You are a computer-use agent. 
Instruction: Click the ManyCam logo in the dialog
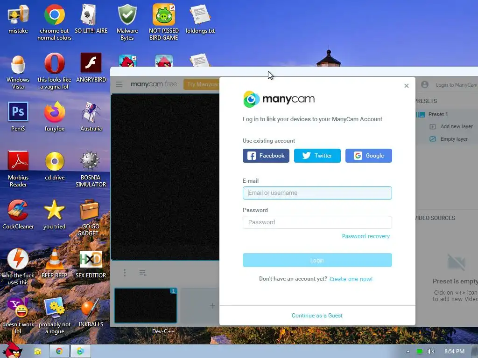[x=279, y=99]
